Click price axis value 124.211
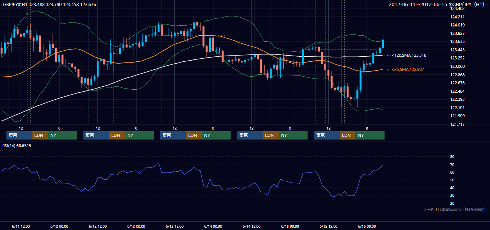This screenshot has width=490, height=230. coord(457,17)
